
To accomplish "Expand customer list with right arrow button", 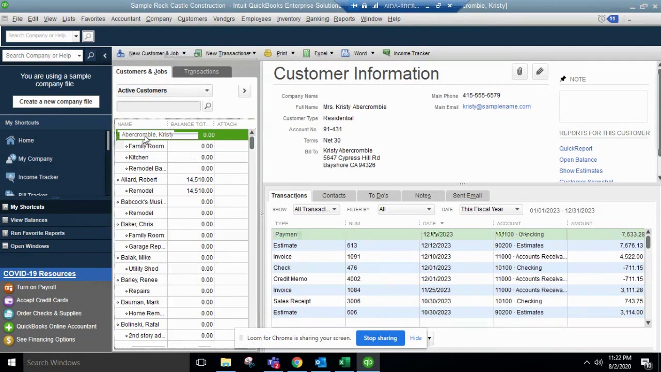I will [244, 90].
